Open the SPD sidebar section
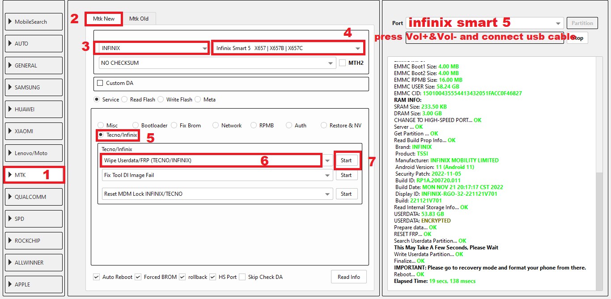Screen dimensions: 611x299 pyautogui.click(x=34, y=219)
